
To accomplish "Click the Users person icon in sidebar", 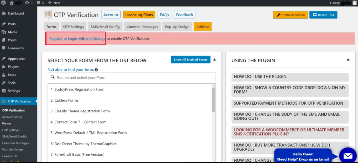I will click(x=4, y=75).
